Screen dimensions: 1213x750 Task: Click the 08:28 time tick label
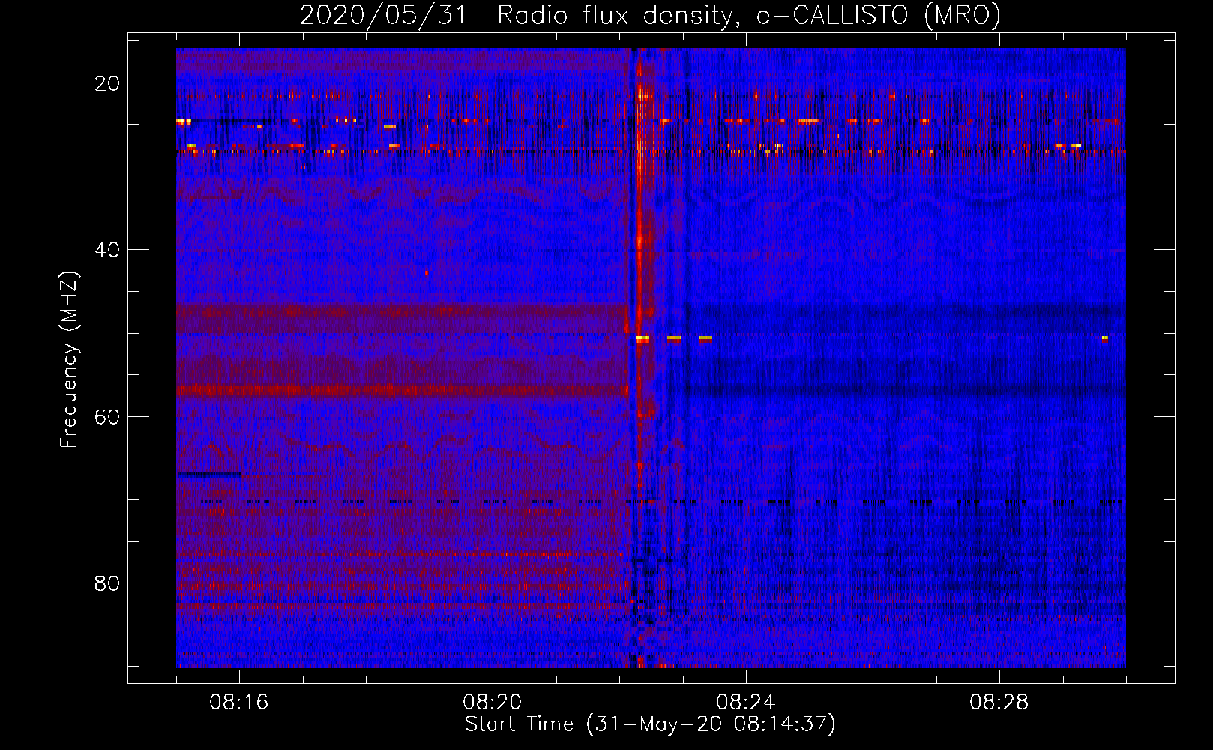pos(999,702)
